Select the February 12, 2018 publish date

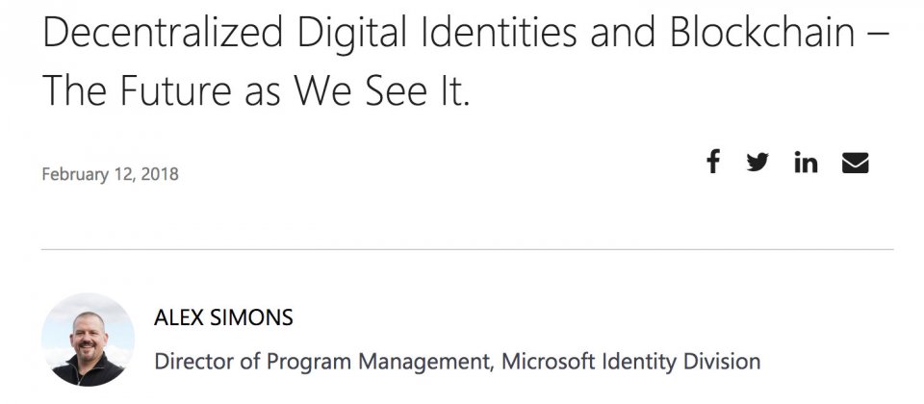pos(110,174)
